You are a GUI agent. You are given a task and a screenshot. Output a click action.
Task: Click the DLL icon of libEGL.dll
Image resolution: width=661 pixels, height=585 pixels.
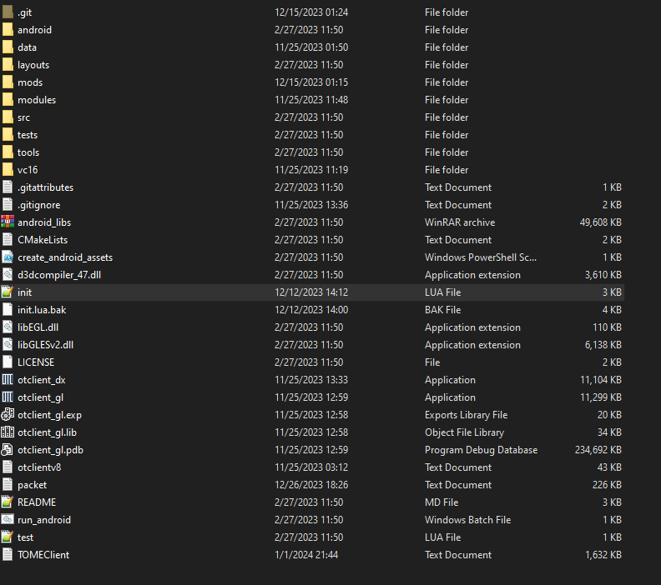(8, 327)
